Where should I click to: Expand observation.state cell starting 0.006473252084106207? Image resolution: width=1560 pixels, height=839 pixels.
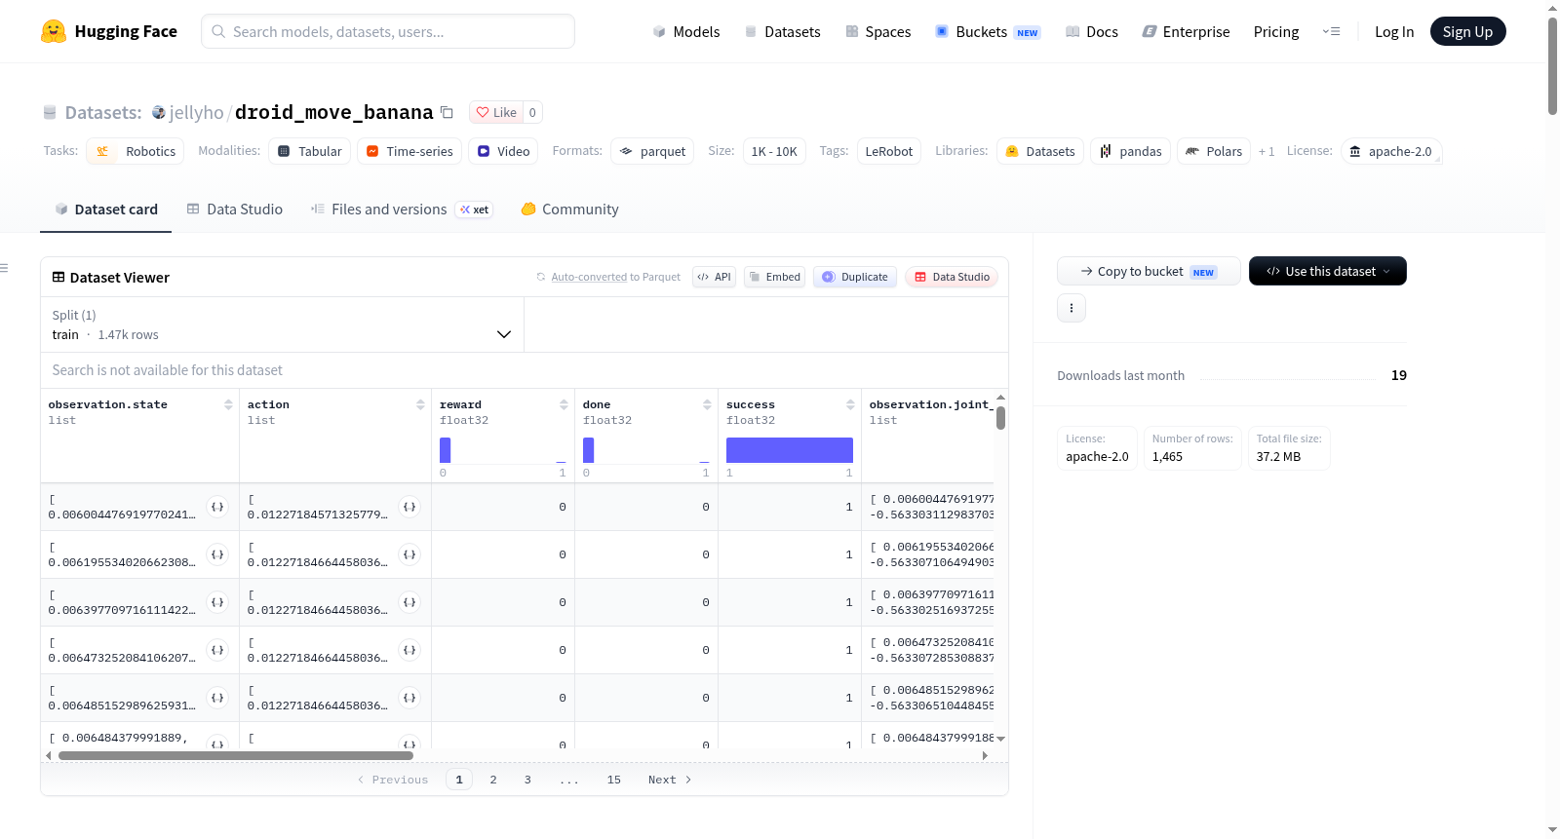[217, 650]
